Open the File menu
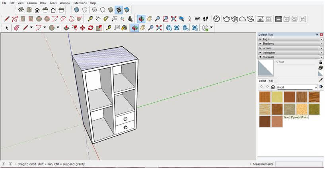 pyautogui.click(x=4, y=3)
